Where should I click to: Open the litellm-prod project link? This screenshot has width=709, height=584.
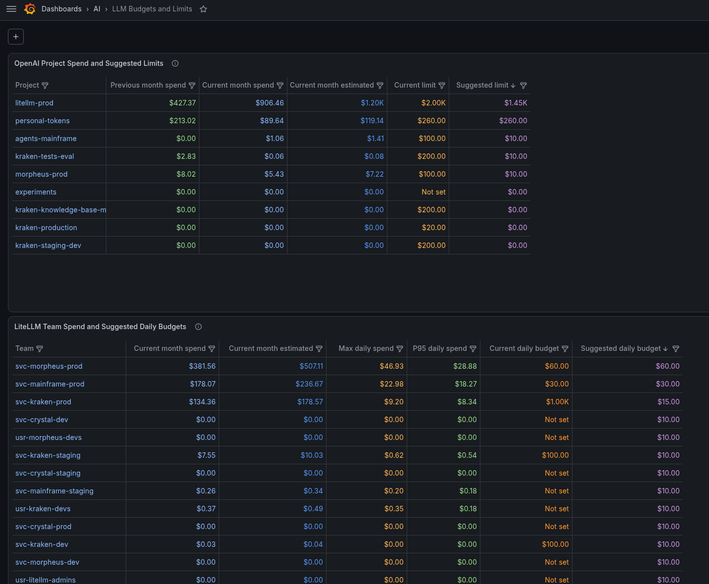tap(34, 103)
